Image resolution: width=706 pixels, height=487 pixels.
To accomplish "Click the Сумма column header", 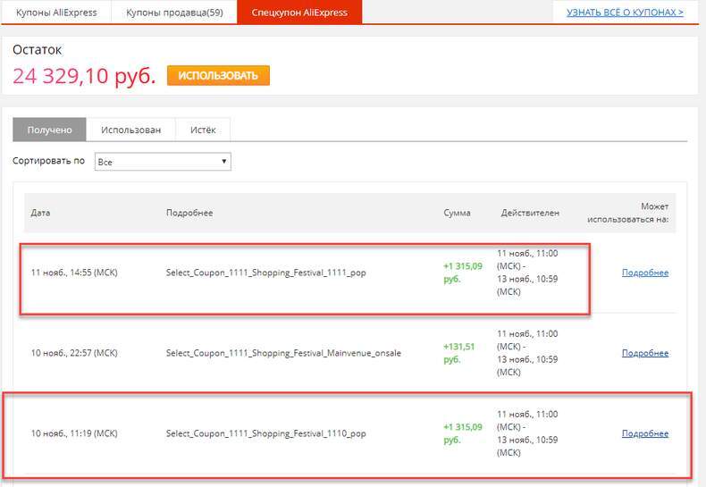I will 457,213.
